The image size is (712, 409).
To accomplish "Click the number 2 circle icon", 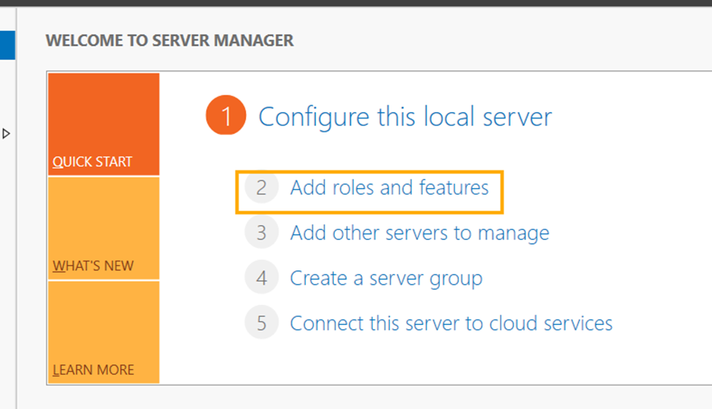I will click(x=261, y=188).
